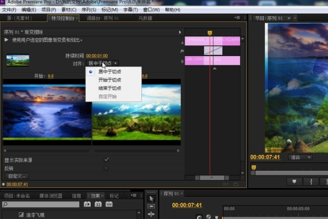Click the 32-bit color effects filter icon
Screen dimensions: 328x219
(98, 204)
